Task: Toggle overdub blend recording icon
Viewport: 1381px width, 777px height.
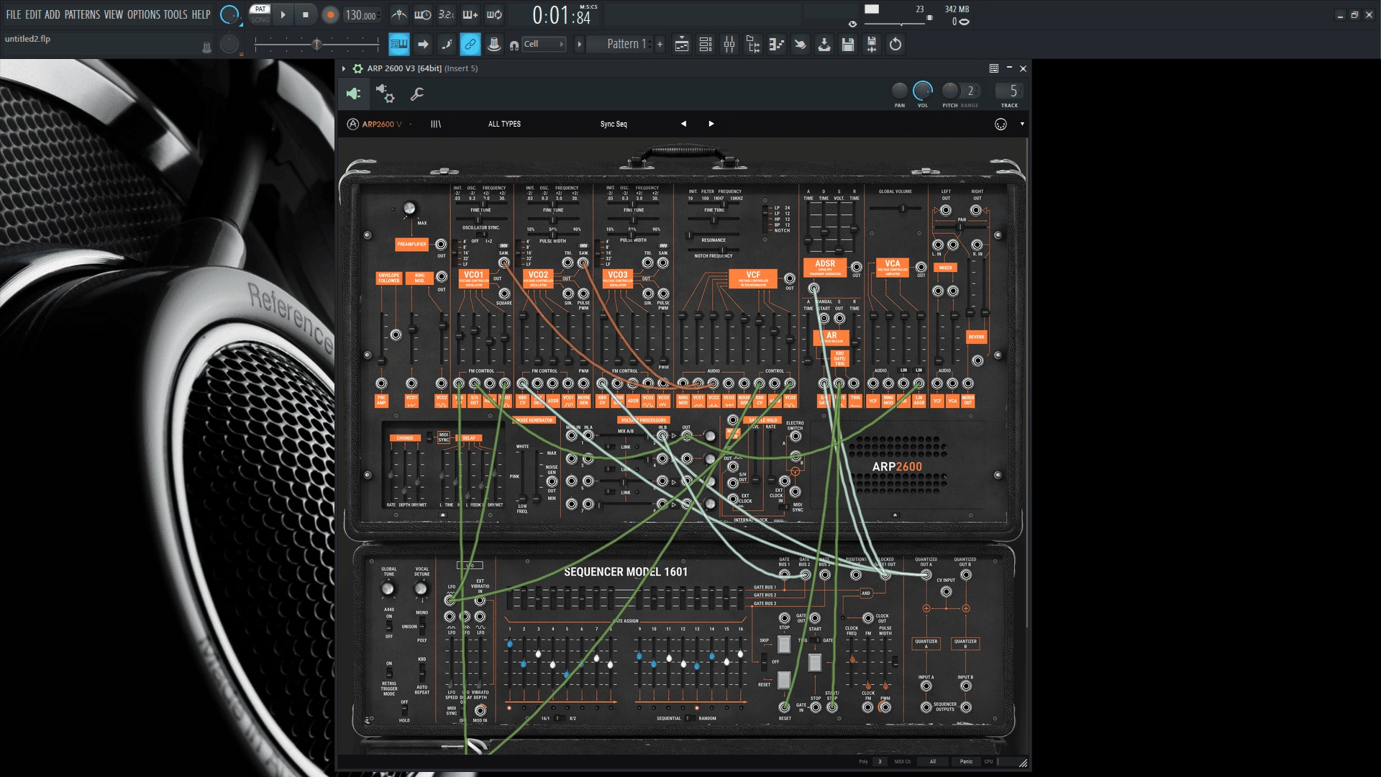Action: coord(470,14)
